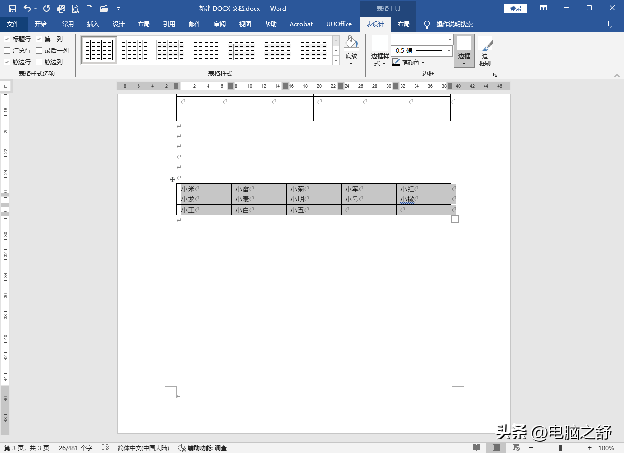
Task: Undo the last action
Action: (x=27, y=8)
